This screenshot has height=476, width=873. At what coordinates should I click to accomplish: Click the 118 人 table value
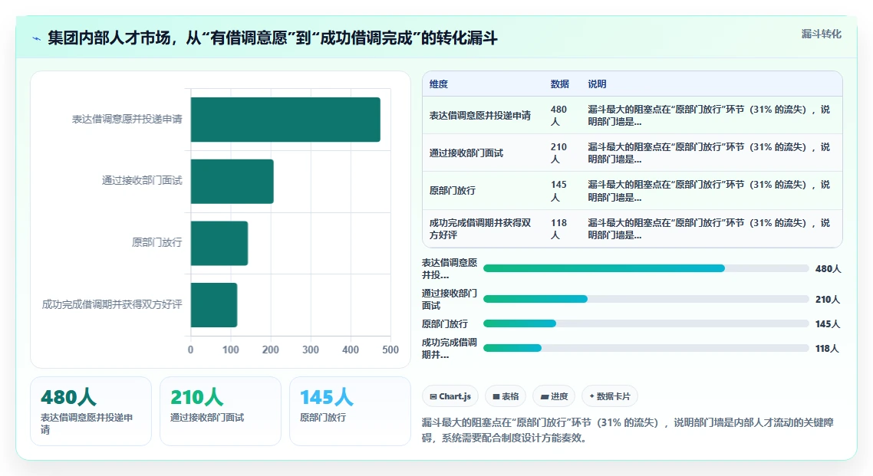coord(558,229)
